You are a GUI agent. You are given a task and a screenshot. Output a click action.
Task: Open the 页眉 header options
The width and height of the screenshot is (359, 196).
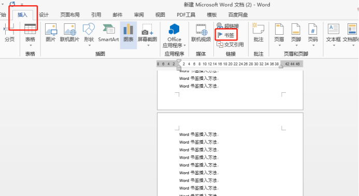click(x=279, y=34)
